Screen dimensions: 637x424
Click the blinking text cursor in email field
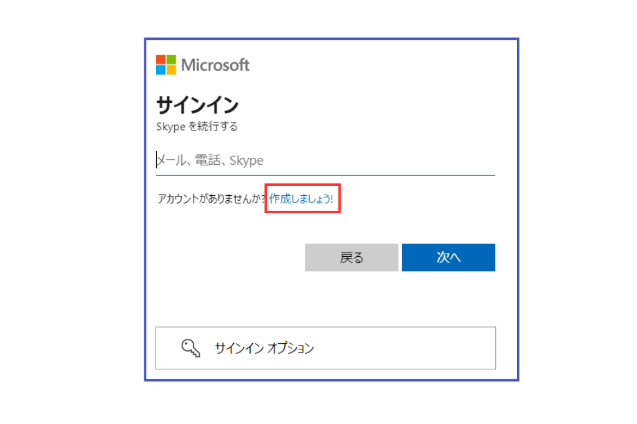[157, 160]
